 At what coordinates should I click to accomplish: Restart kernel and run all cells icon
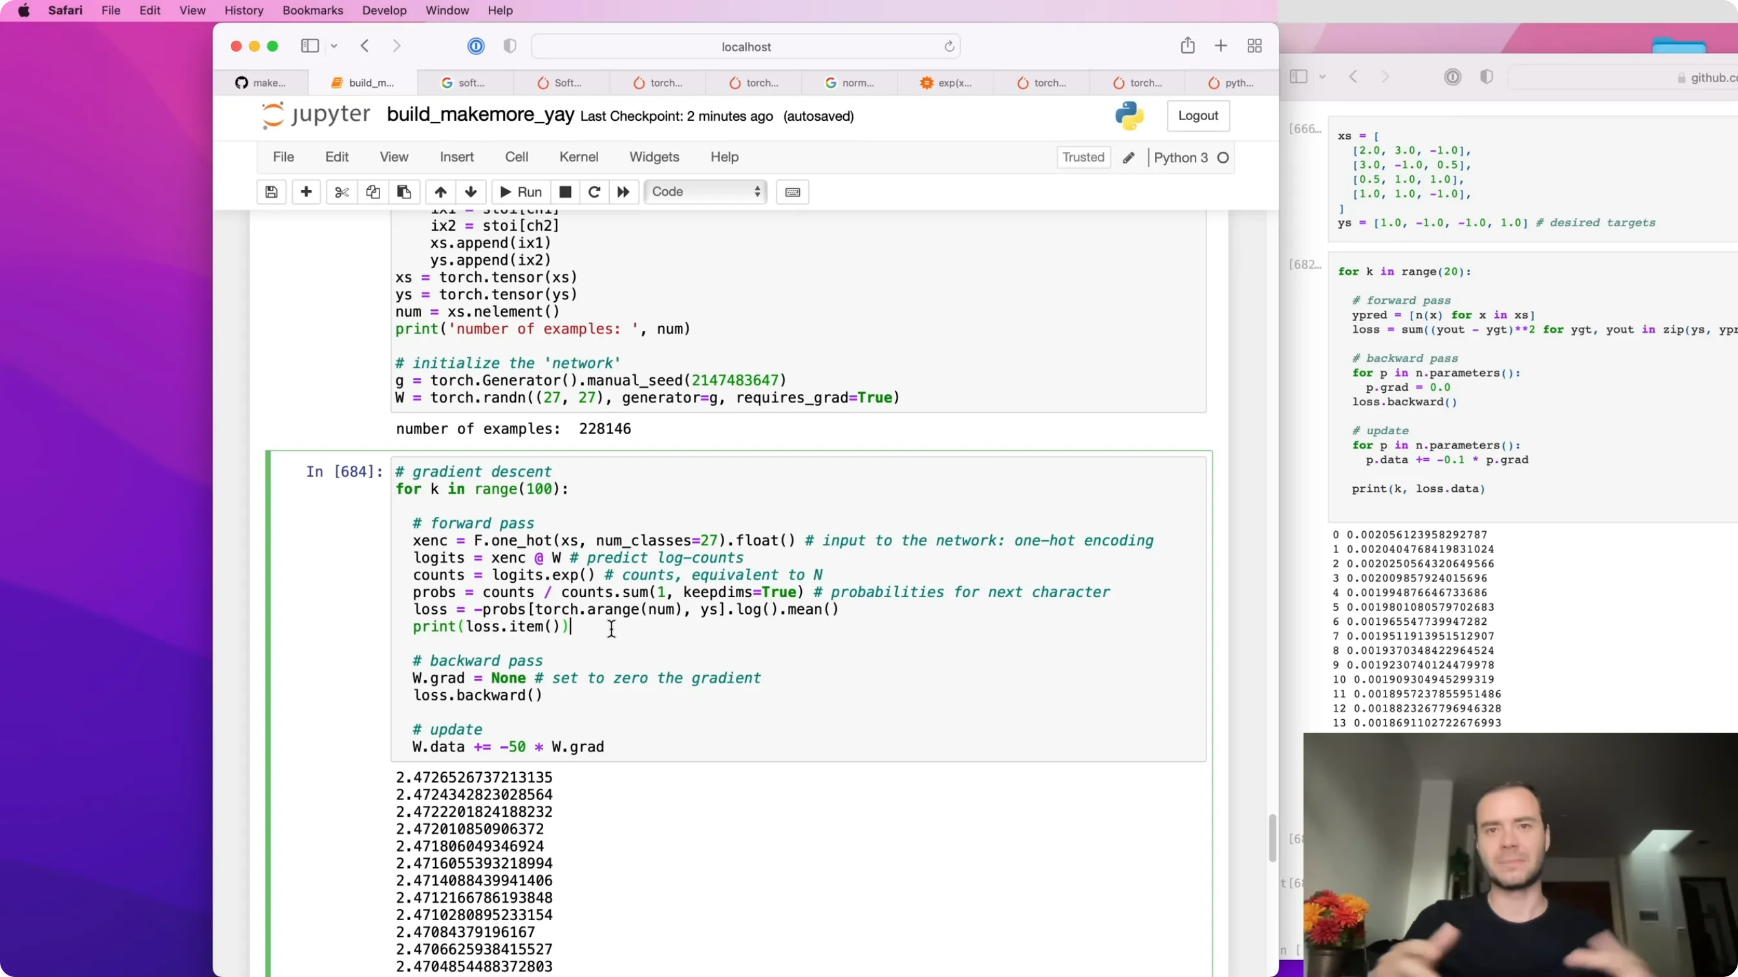pos(623,192)
